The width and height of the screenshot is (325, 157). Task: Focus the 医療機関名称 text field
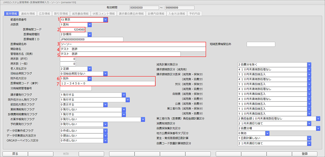coord(133,44)
